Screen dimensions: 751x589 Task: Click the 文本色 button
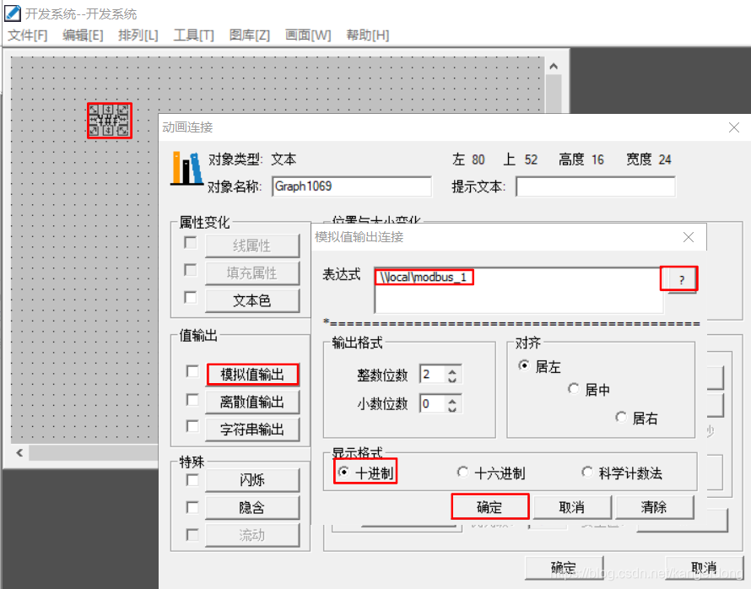(252, 300)
